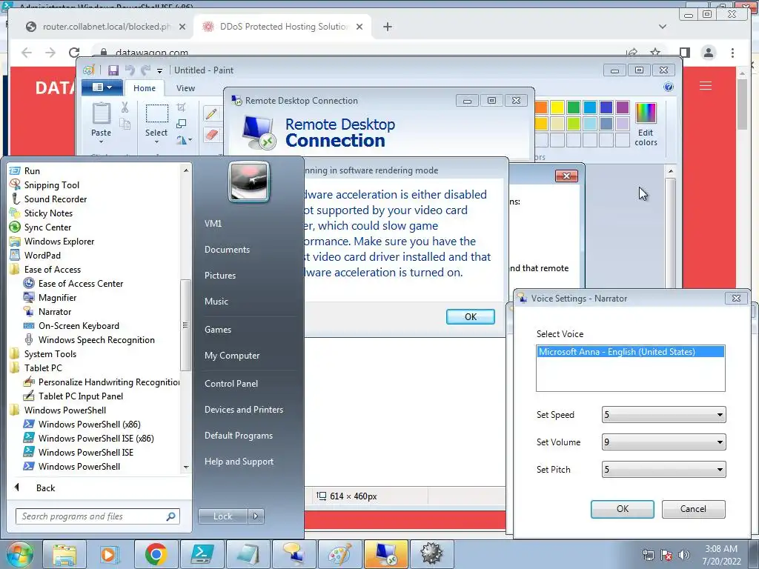Screen dimensions: 759x569
Task: Launch Windows PowerShell (x86)
Action: [x=89, y=424]
